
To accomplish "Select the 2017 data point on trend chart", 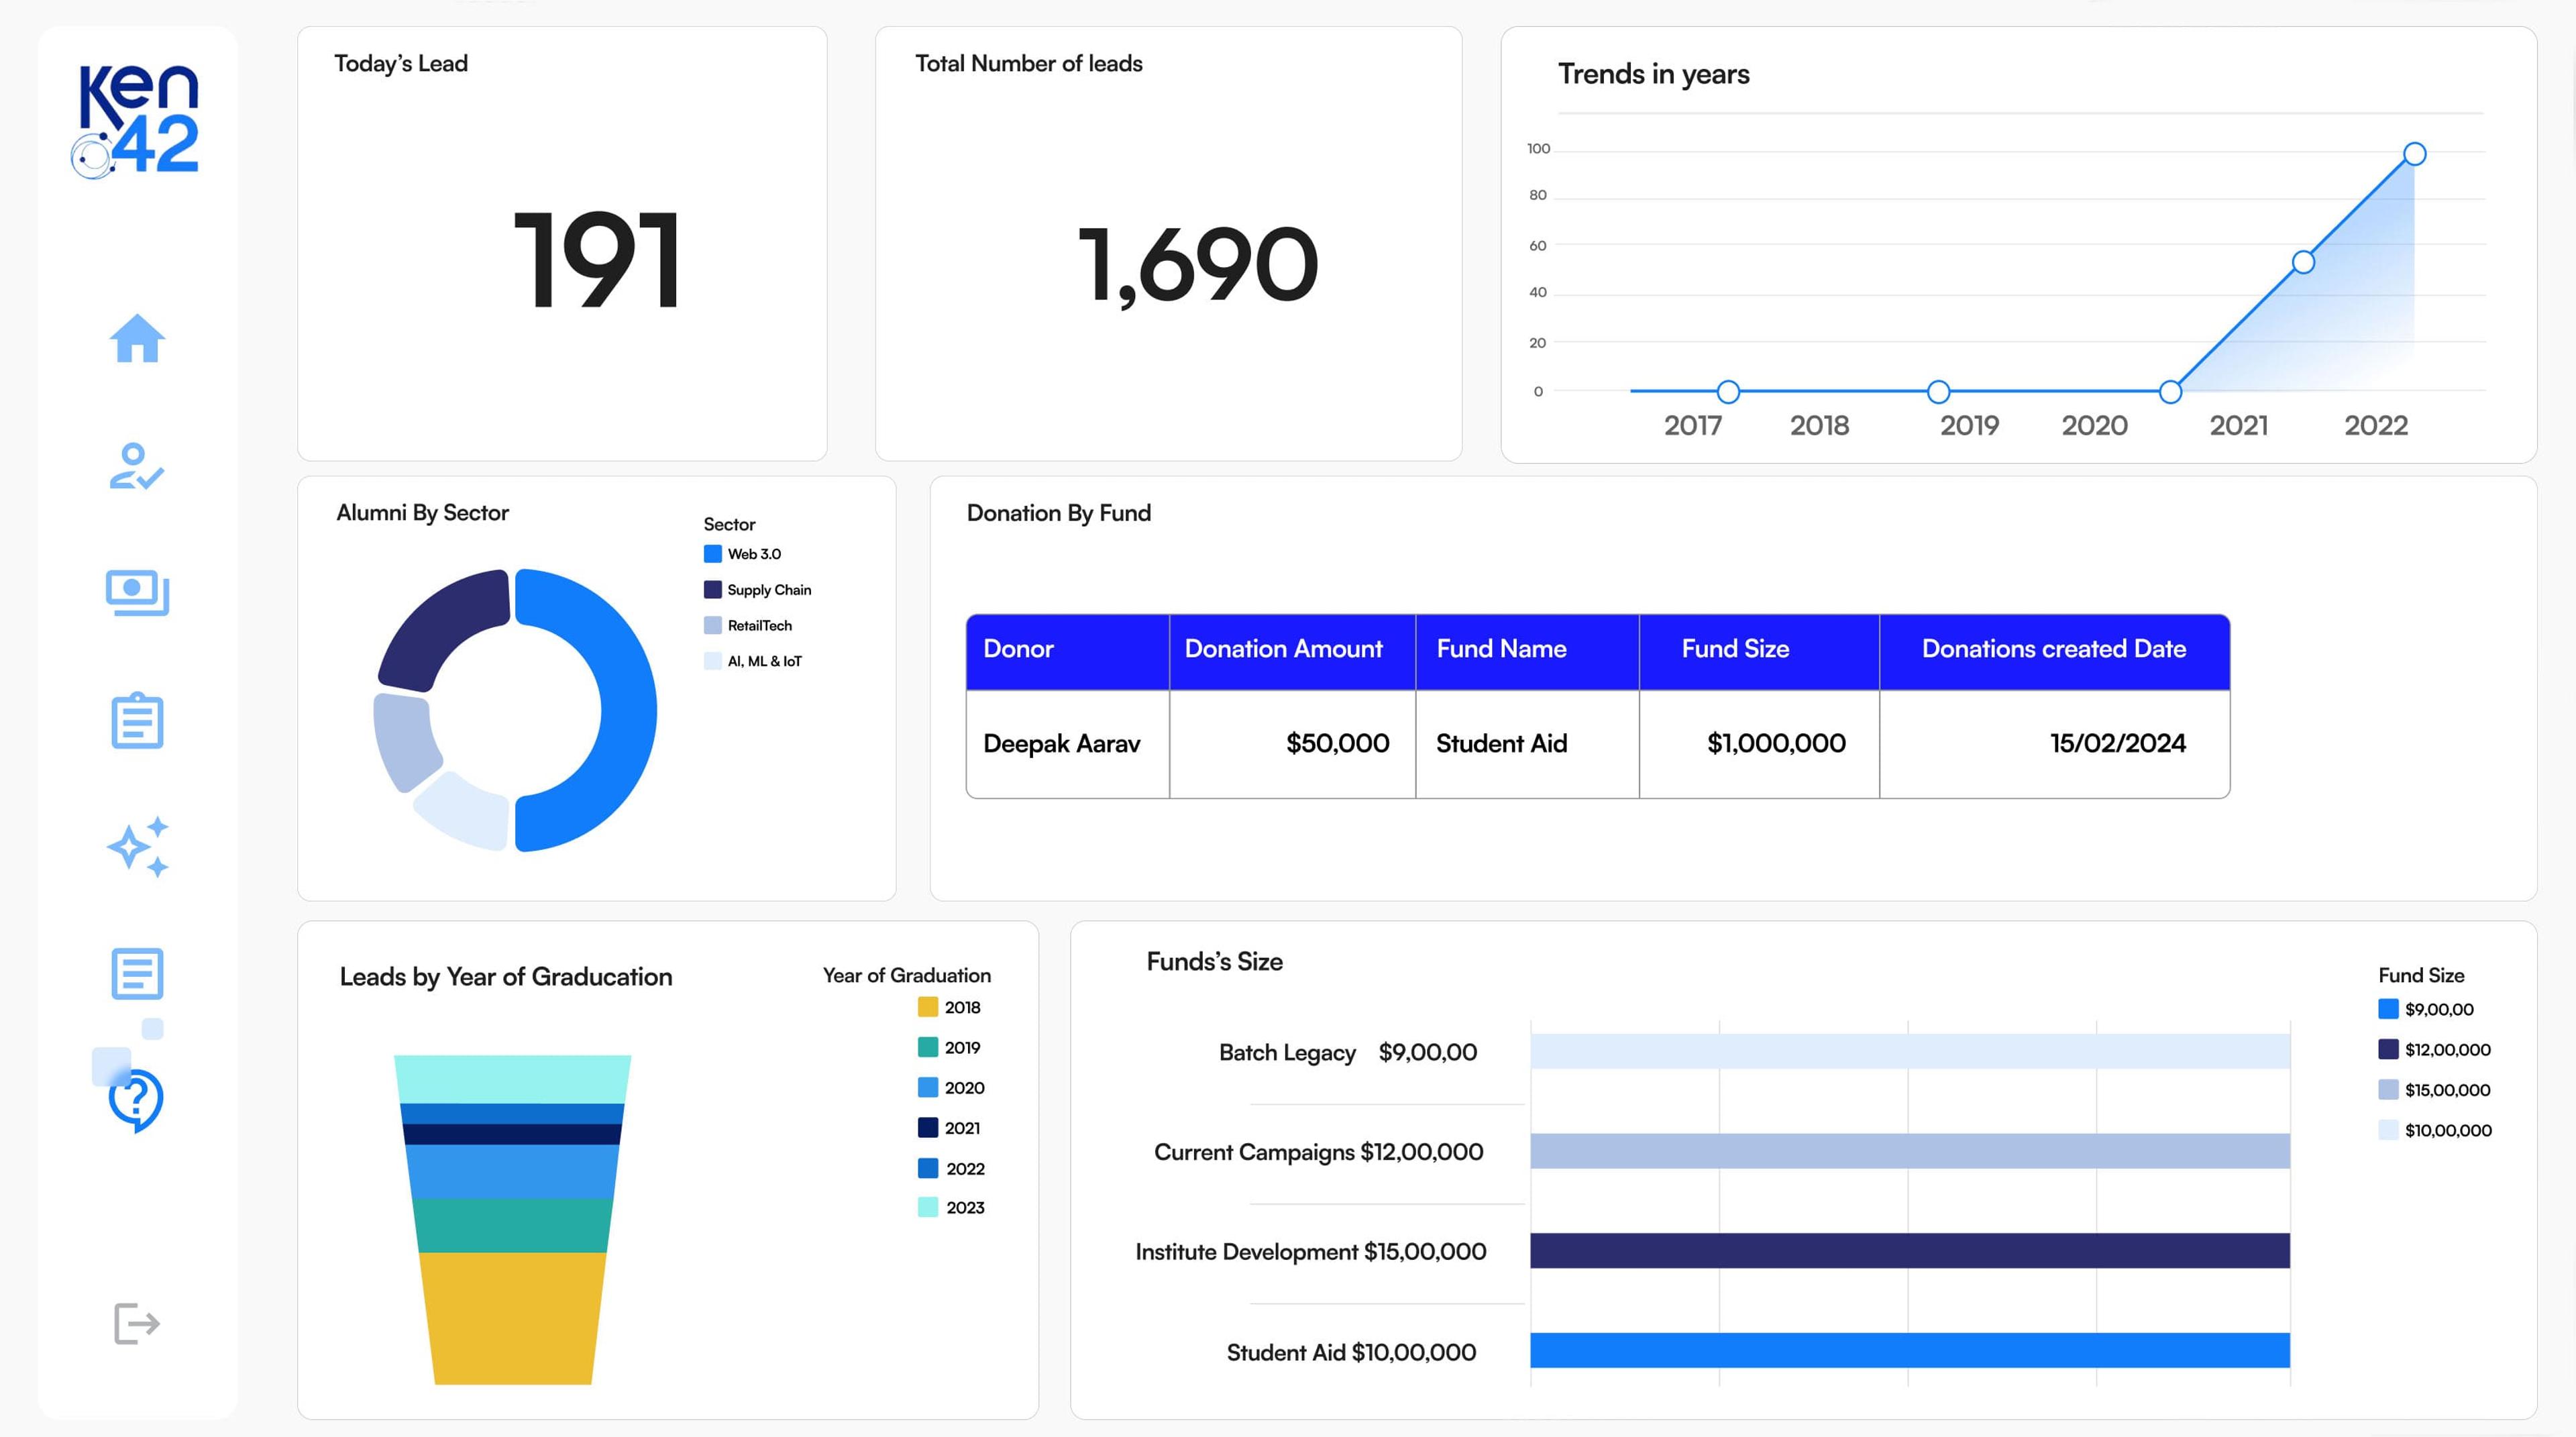I will click(1728, 392).
